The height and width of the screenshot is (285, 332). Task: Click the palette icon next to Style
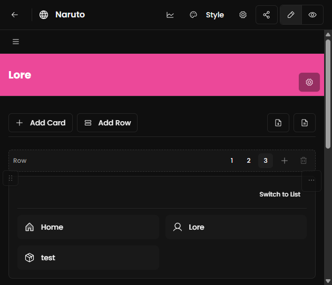(x=193, y=15)
